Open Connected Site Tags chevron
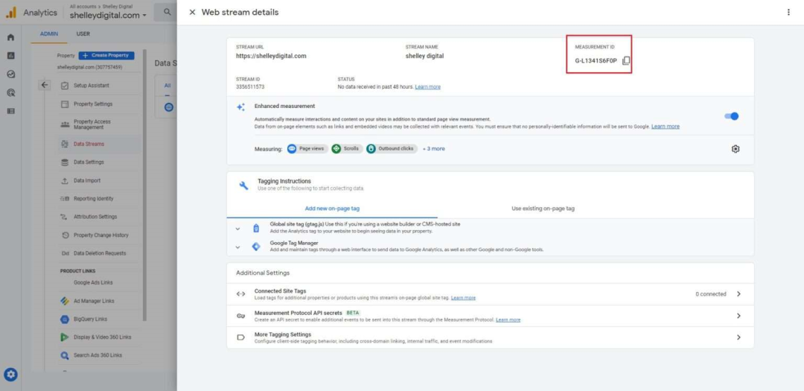Image resolution: width=804 pixels, height=391 pixels. [738, 294]
